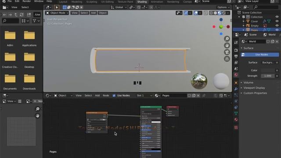Click New image button in image editor
Screen dimensions: 281x158
click(38, 101)
